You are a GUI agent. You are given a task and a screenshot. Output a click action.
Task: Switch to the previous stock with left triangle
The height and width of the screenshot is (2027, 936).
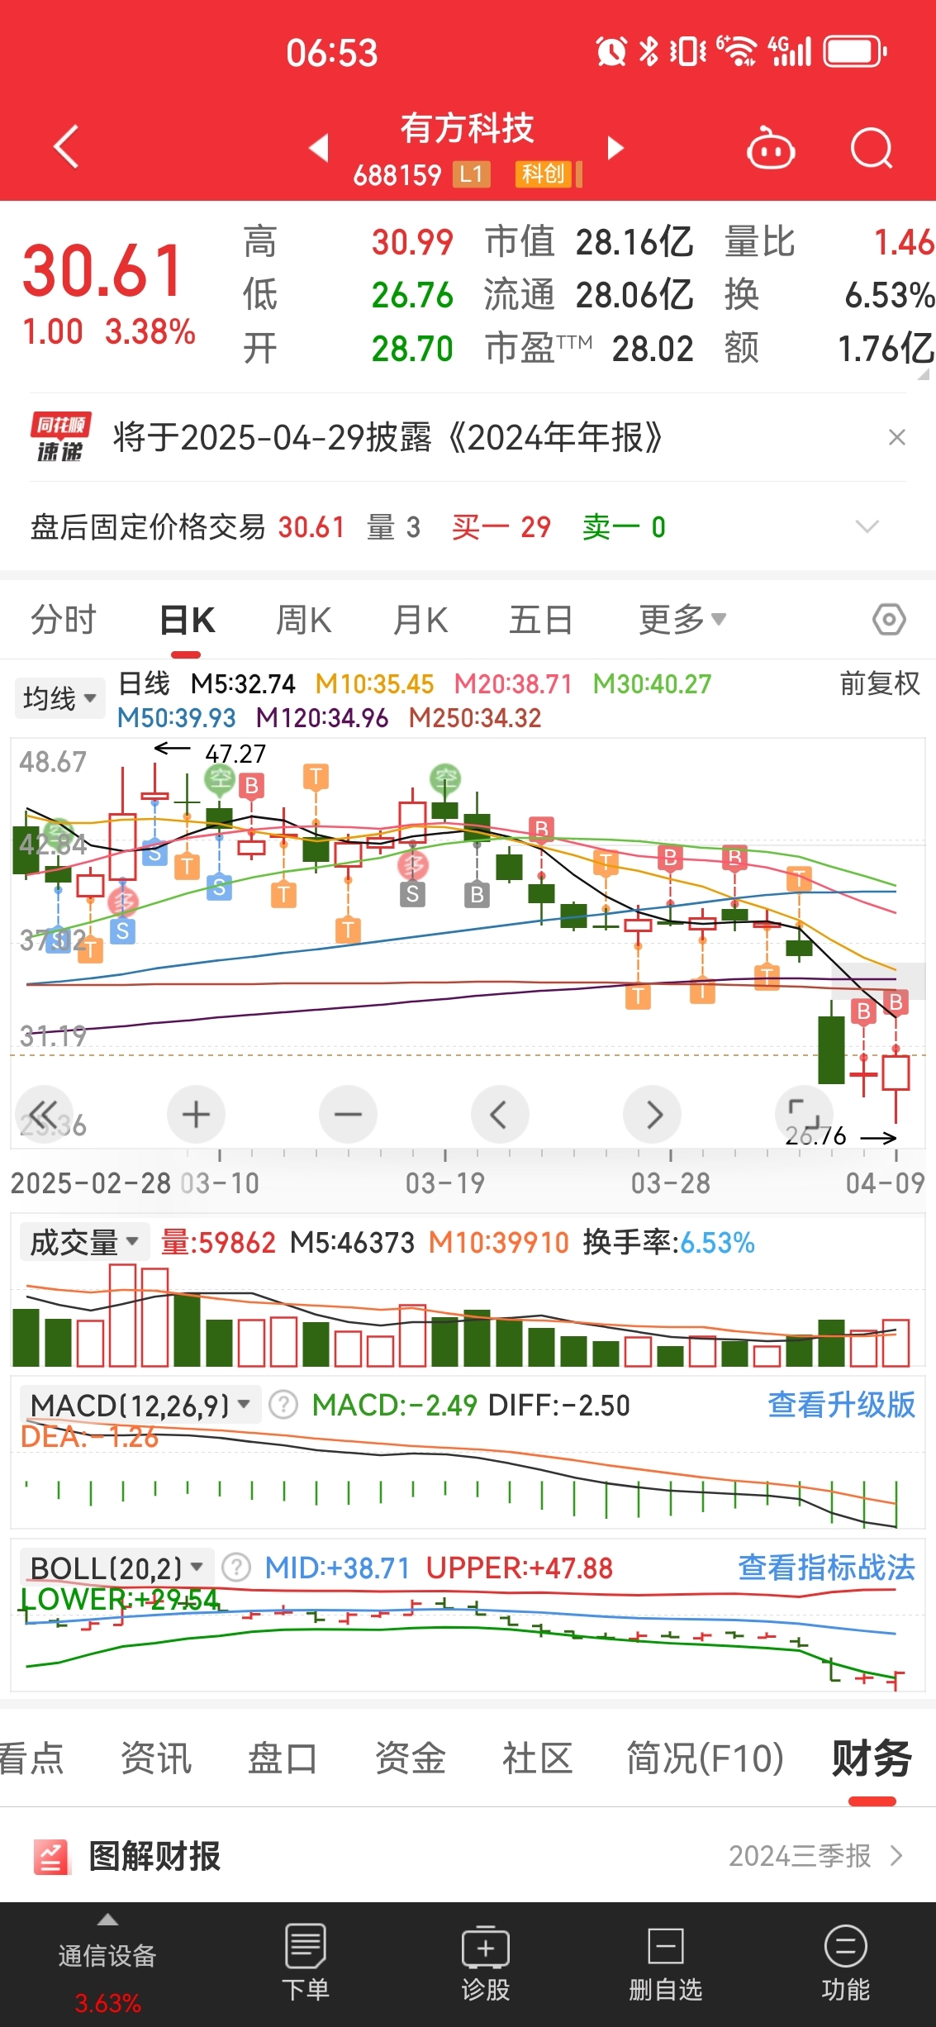point(319,148)
